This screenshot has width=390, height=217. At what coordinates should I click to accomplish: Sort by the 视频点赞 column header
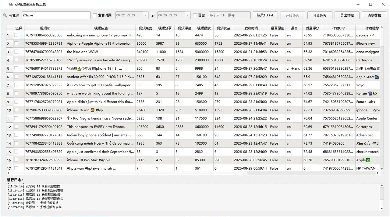click(x=145, y=28)
